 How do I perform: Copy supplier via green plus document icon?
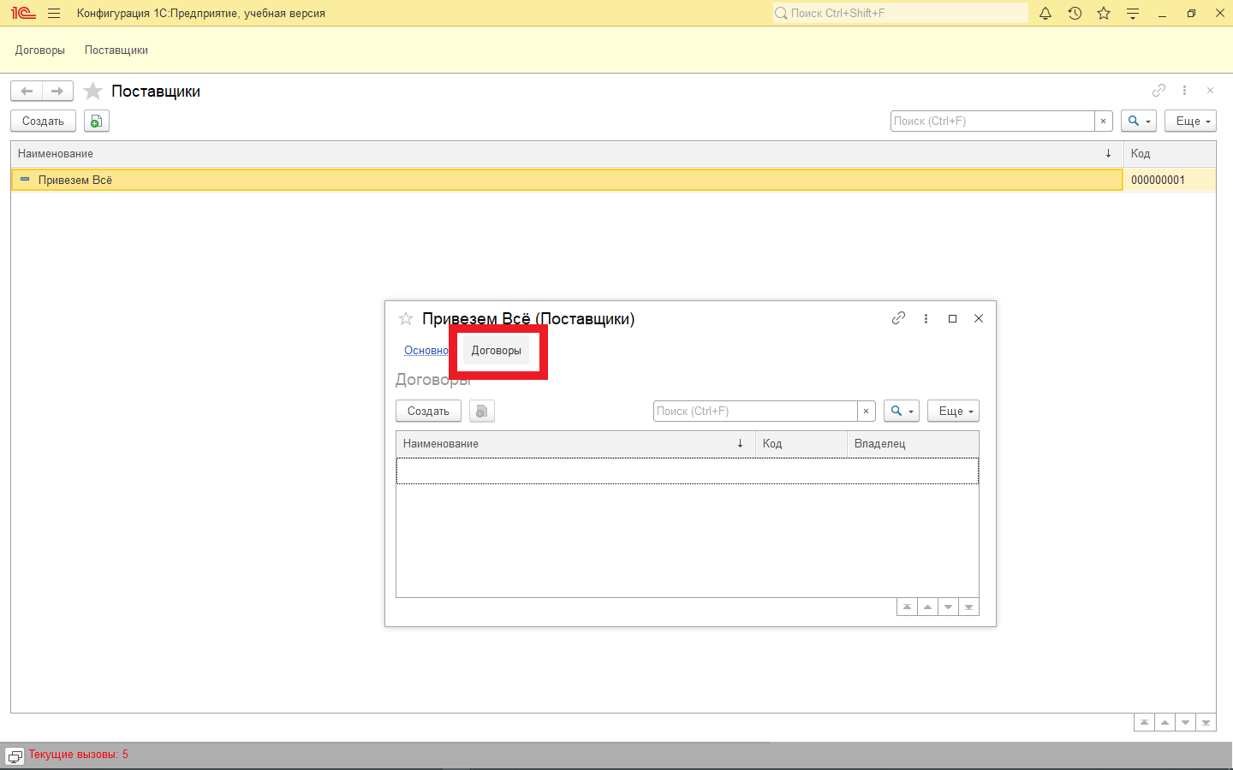(96, 121)
